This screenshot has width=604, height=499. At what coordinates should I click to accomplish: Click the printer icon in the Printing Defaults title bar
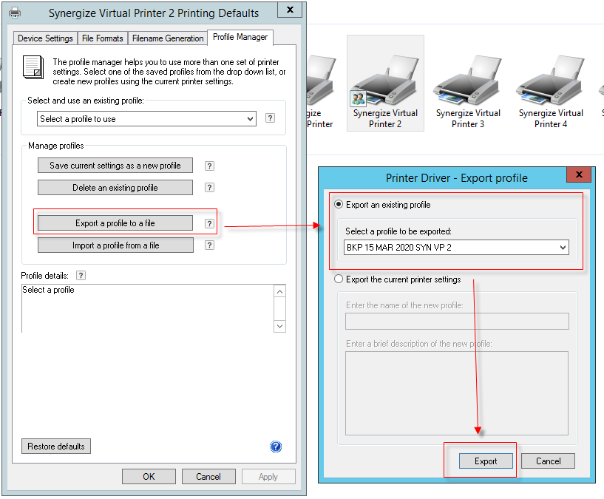tap(15, 13)
